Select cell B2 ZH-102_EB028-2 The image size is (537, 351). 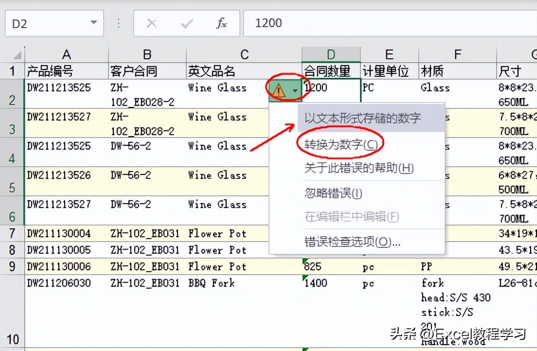(147, 94)
